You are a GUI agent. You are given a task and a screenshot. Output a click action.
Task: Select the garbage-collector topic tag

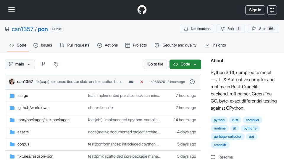(227, 137)
